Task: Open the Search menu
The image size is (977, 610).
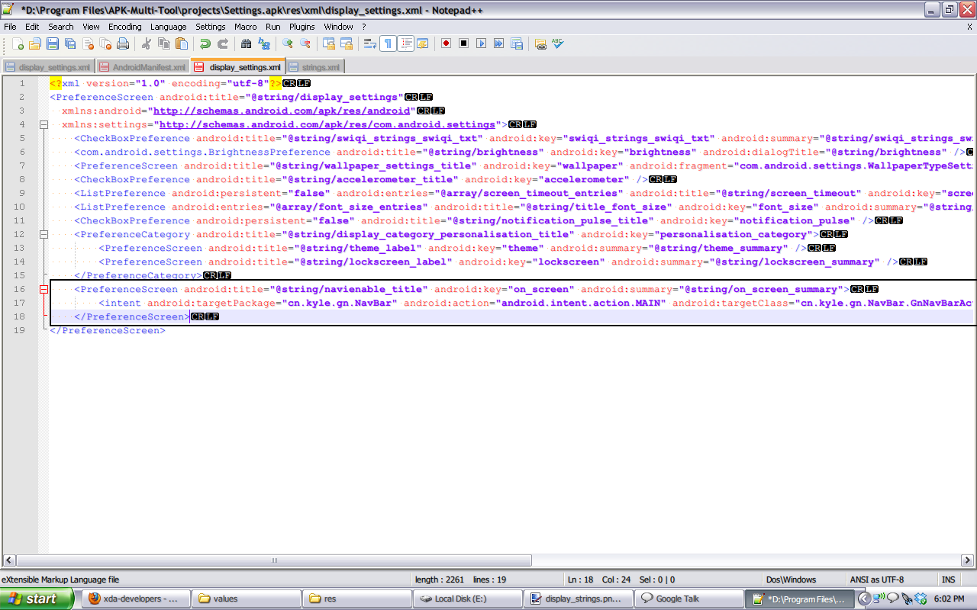Action: pyautogui.click(x=61, y=27)
